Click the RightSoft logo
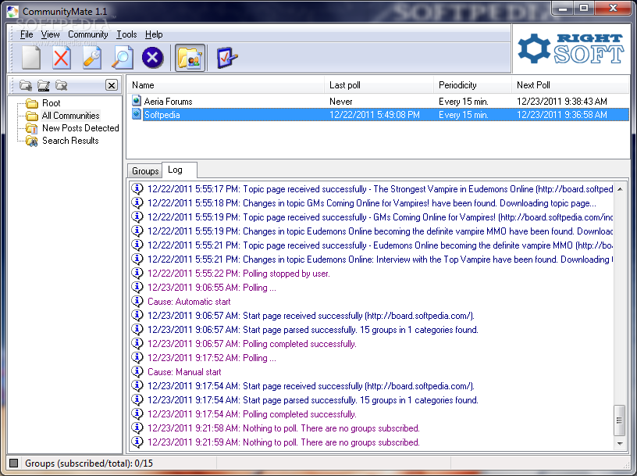 click(571, 48)
